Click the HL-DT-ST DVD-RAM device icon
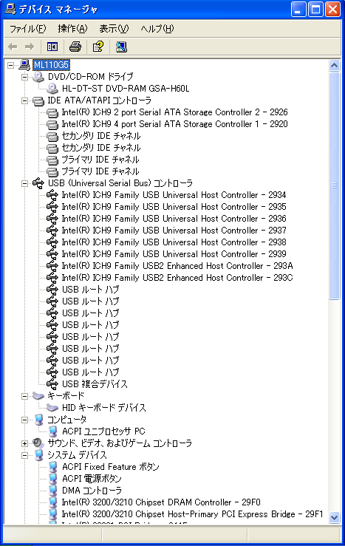This screenshot has height=546, width=345. 52,89
